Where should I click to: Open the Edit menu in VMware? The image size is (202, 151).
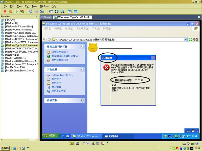click(12, 6)
